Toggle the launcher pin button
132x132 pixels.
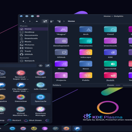(48, 66)
